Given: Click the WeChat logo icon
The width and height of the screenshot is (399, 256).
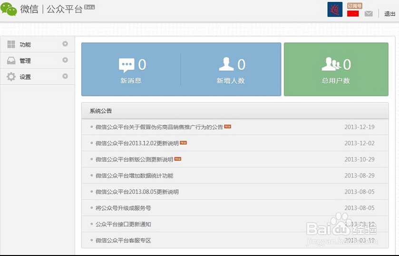Looking at the screenshot, I should [x=9, y=9].
